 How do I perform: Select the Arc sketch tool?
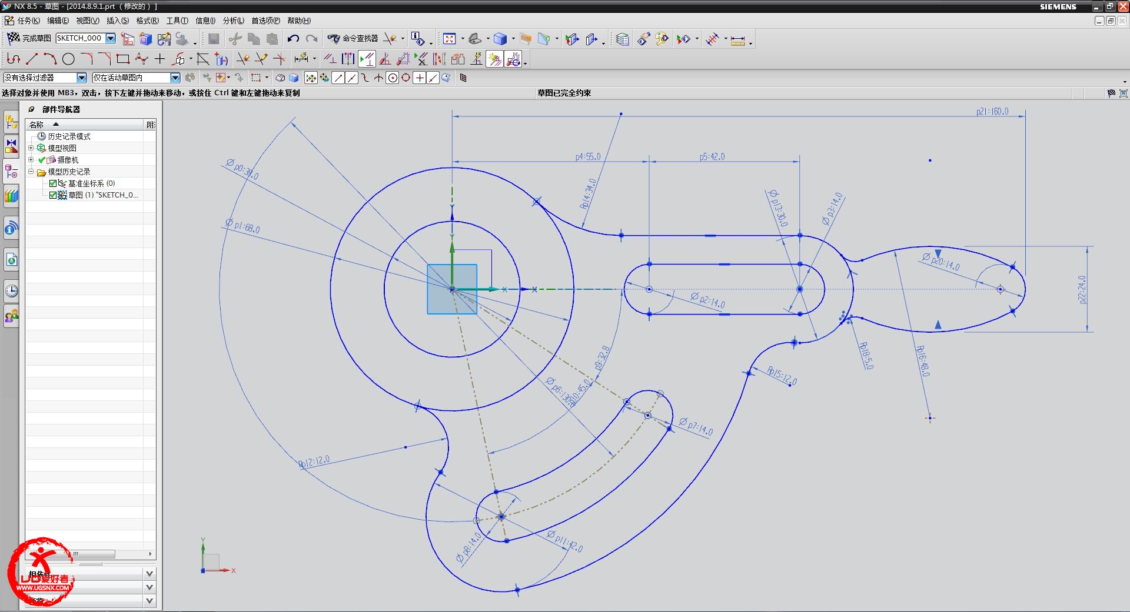point(50,59)
